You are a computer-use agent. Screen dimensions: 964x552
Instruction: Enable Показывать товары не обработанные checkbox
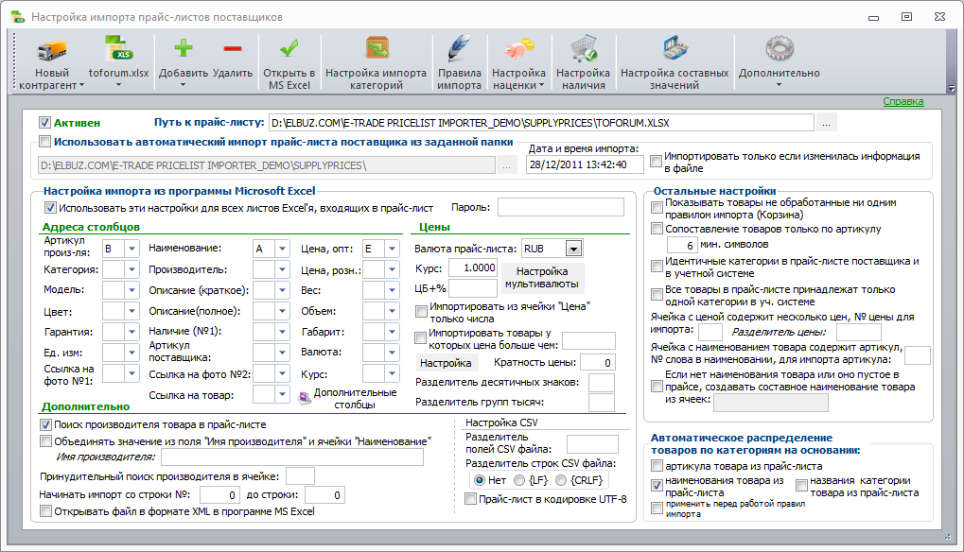coord(657,208)
